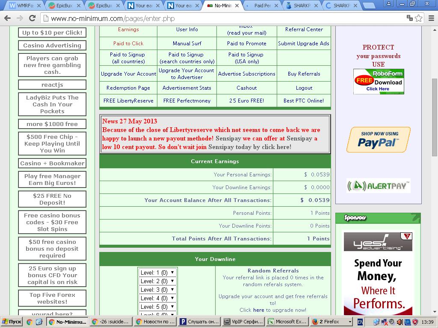Expand the Level: 3 (0) dropdown

(158, 290)
